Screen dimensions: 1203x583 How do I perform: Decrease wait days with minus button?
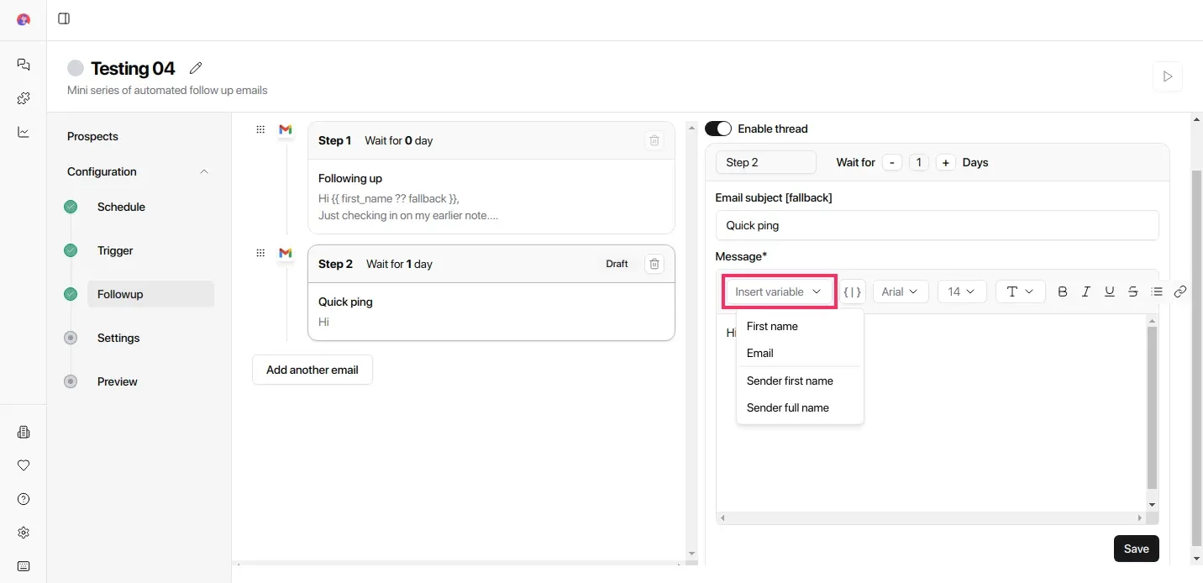(892, 162)
